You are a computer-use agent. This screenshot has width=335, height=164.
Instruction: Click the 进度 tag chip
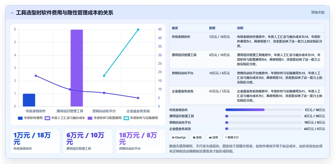pos(213,137)
